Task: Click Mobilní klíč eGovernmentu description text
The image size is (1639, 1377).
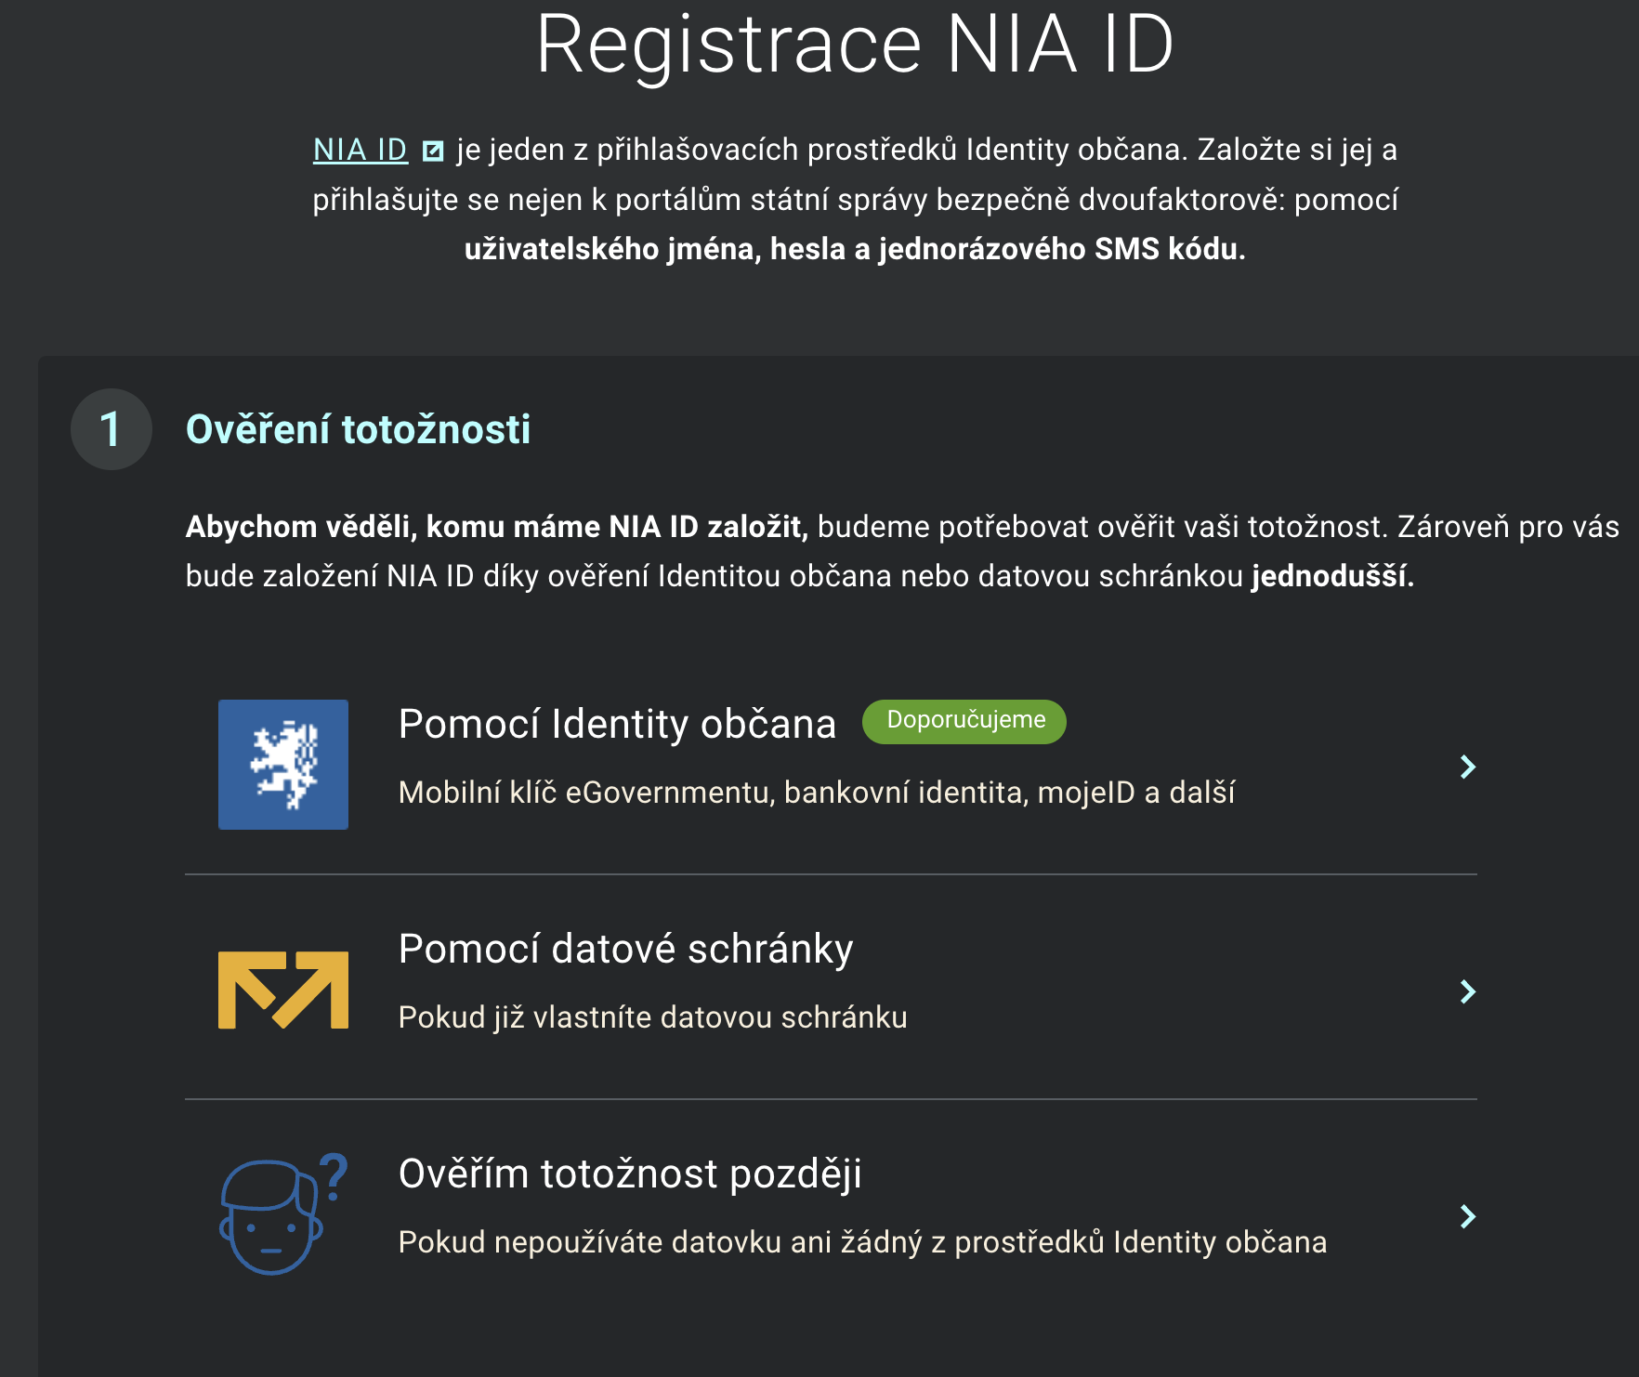Action: [x=816, y=793]
